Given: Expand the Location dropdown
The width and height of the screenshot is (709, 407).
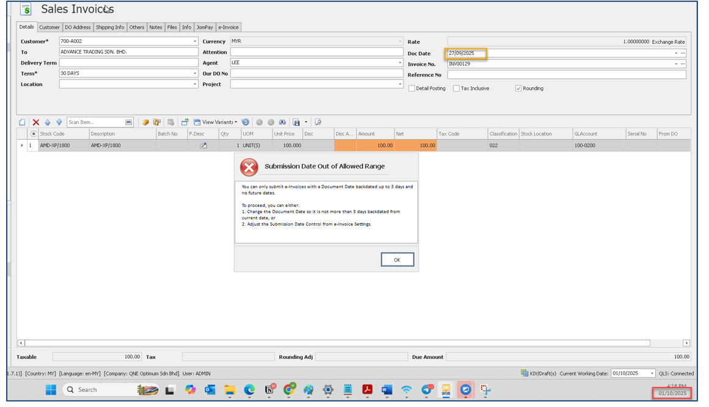Looking at the screenshot, I should tap(195, 84).
